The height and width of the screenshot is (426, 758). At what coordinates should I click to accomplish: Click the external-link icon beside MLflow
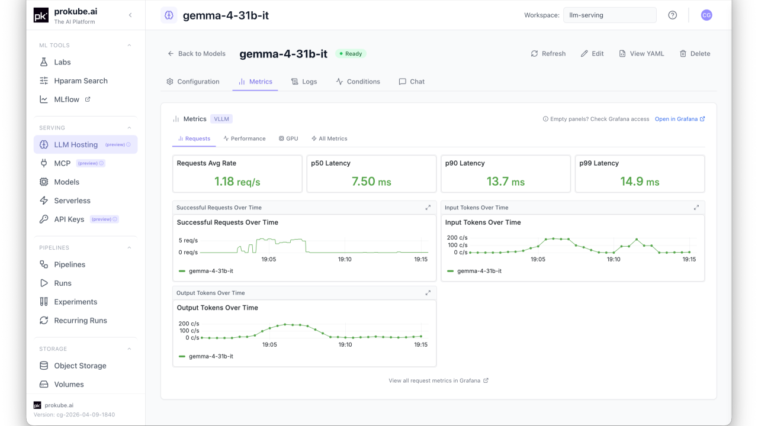[88, 99]
